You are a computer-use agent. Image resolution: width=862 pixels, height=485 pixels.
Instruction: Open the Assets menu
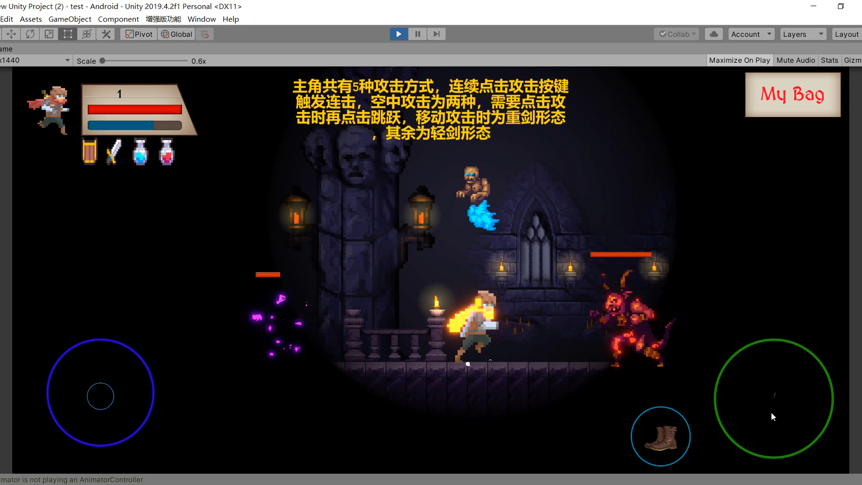[31, 19]
